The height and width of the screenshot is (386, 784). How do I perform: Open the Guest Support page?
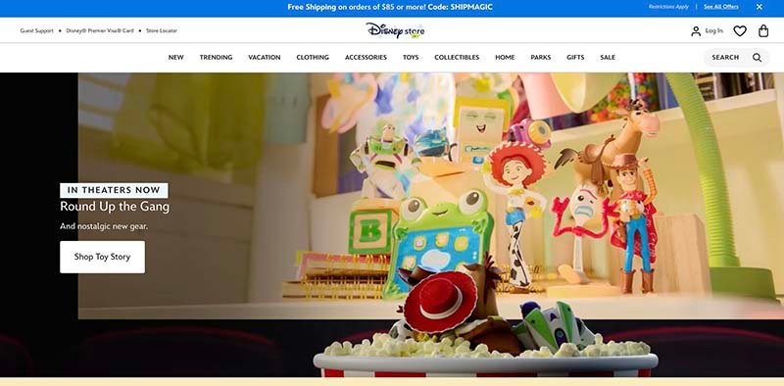pos(36,31)
